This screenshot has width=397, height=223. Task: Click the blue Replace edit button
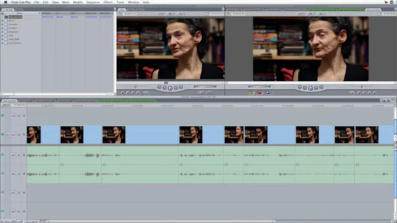click(269, 93)
